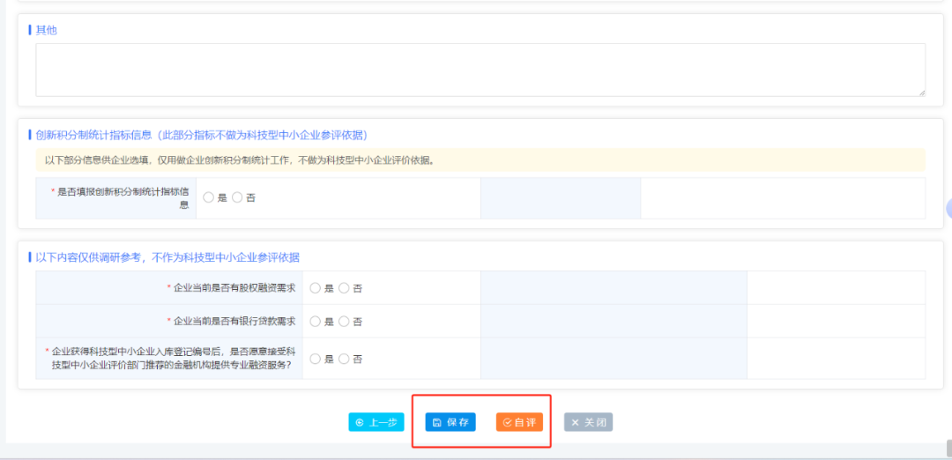
Task: Click the blue floating circle at right edge
Action: coord(948,209)
